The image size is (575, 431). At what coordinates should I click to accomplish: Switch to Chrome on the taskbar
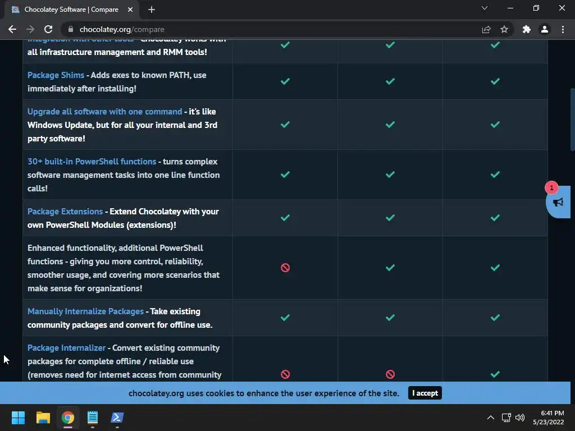tap(68, 418)
